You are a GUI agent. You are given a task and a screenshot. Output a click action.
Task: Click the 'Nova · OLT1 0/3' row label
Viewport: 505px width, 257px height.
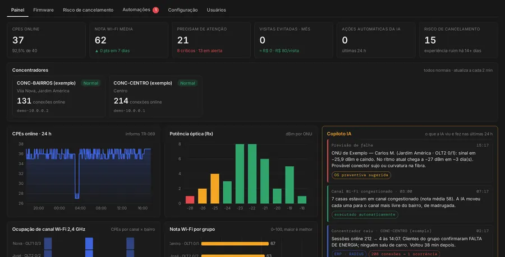point(27,244)
